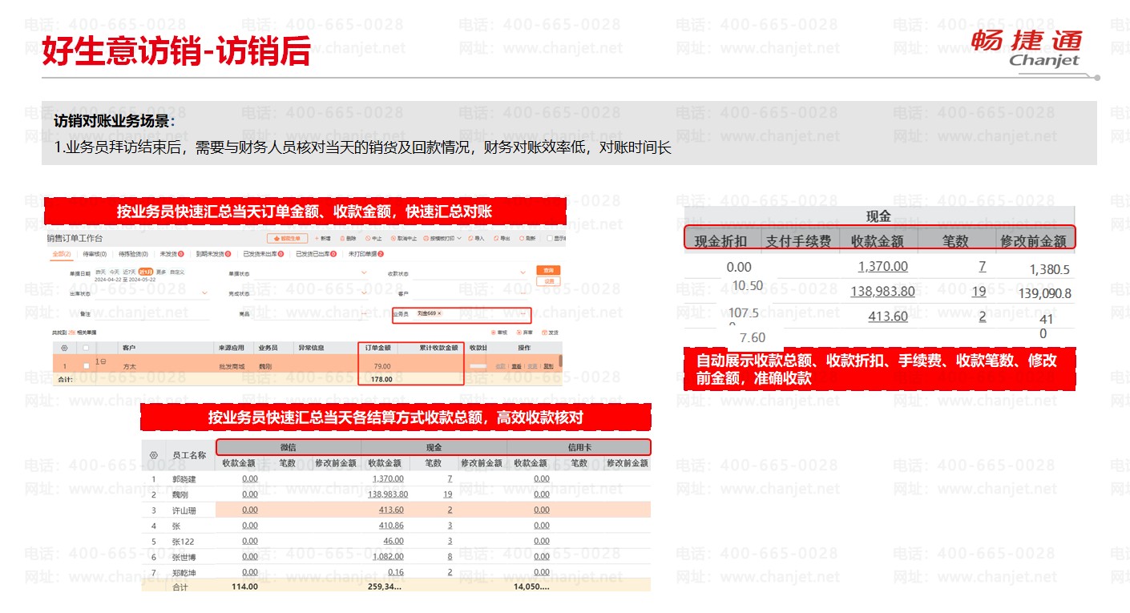Open 张世博's 1,082.00 cash amount

388,557
